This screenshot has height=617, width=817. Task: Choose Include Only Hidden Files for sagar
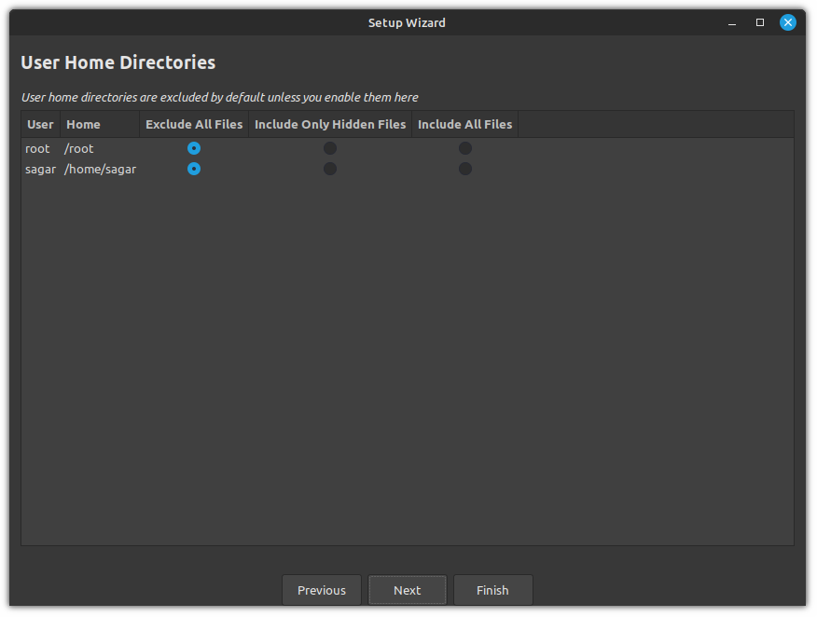tap(330, 169)
